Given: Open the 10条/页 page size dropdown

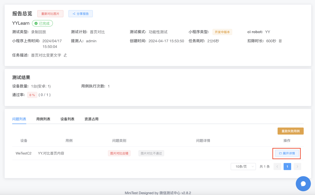Looking at the screenshot, I should click(243, 166).
